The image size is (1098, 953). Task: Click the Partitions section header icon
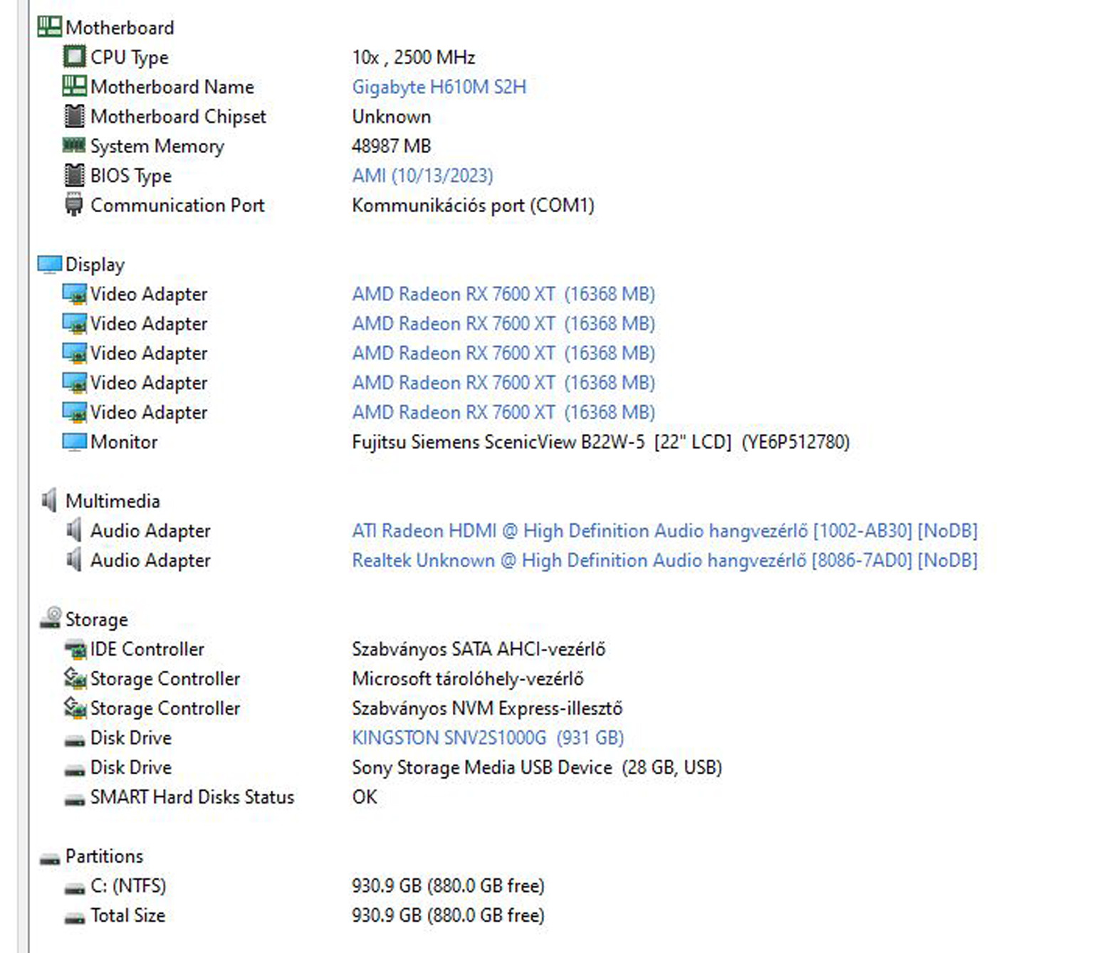point(50,859)
